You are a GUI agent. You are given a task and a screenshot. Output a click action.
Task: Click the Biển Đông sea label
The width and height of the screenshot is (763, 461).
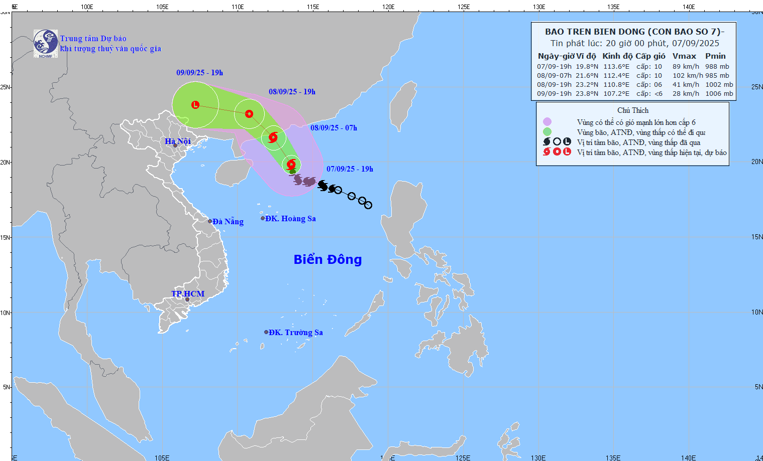(x=328, y=259)
